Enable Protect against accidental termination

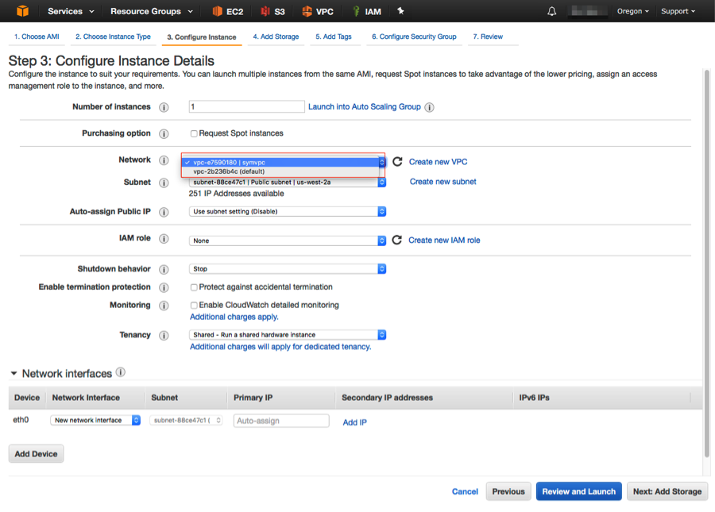(x=194, y=287)
